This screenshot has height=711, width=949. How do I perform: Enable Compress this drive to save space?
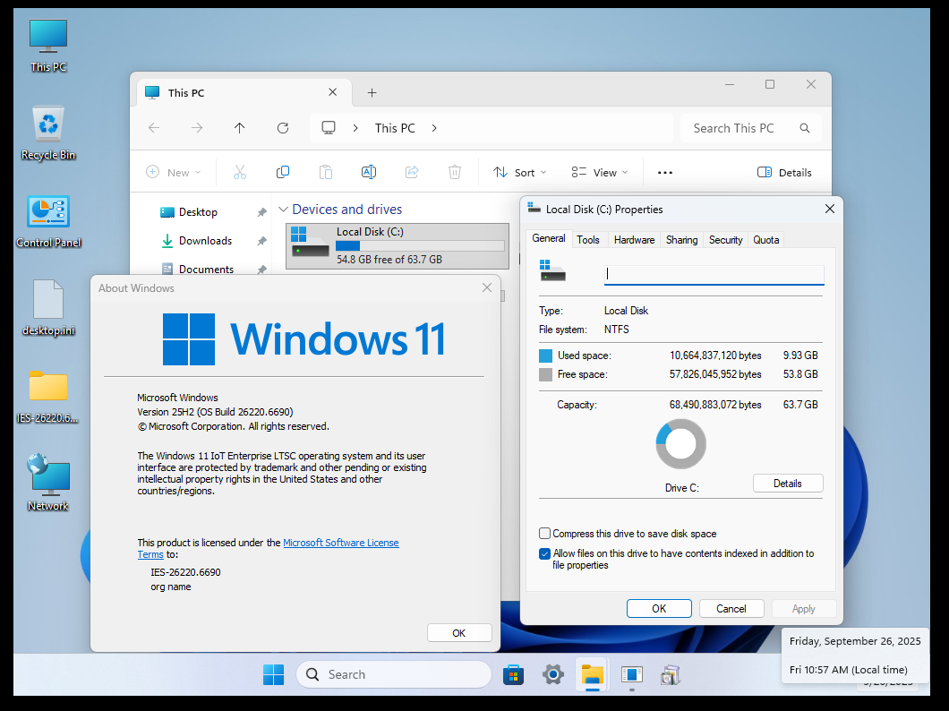[x=544, y=533]
